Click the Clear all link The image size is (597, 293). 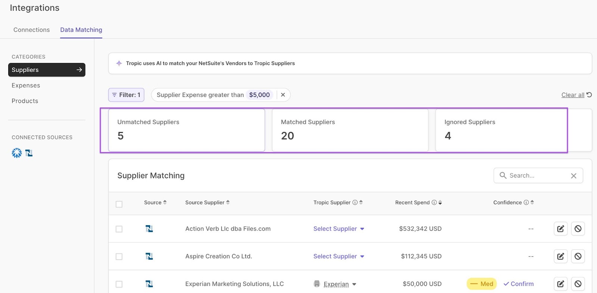pos(573,95)
